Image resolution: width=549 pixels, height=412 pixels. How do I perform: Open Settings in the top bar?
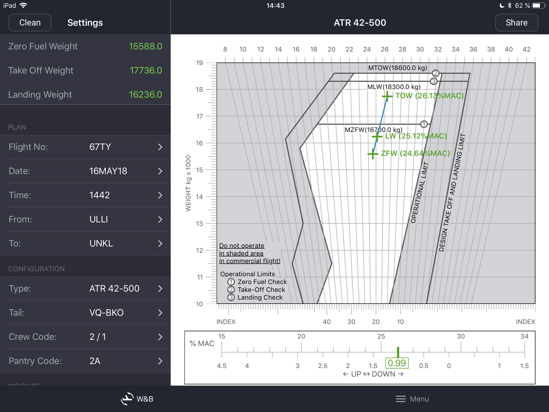click(85, 23)
